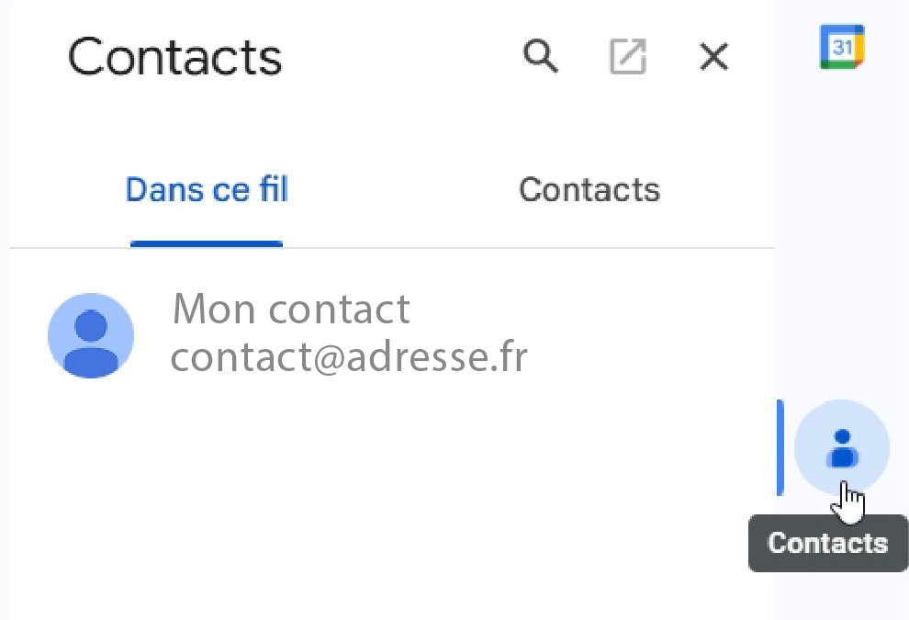Open the Mon contact name
The width and height of the screenshot is (909, 620).
pyautogui.click(x=291, y=310)
